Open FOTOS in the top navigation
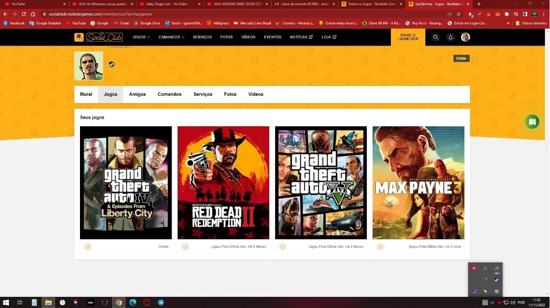 click(227, 37)
